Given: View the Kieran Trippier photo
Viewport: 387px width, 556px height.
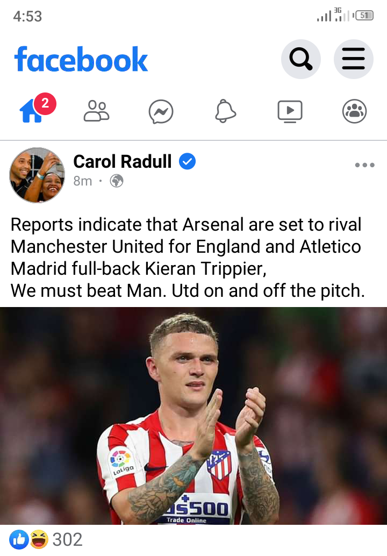Looking at the screenshot, I should [x=193, y=416].
